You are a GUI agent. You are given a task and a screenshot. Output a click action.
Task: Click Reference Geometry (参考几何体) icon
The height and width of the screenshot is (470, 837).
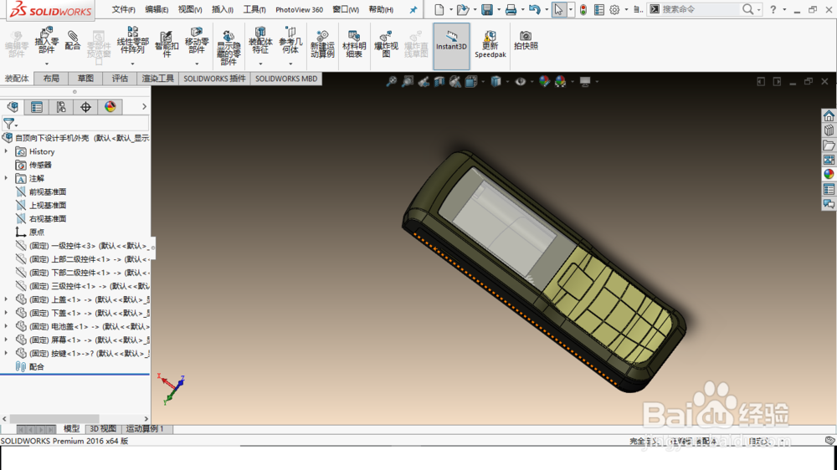pyautogui.click(x=290, y=40)
